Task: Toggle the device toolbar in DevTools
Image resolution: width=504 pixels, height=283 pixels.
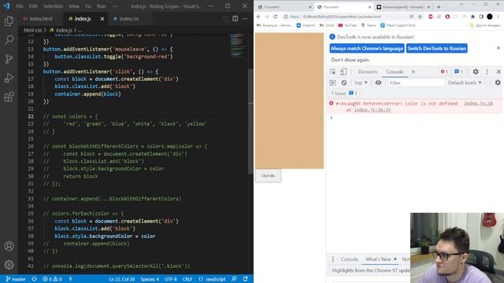Action: [343, 72]
